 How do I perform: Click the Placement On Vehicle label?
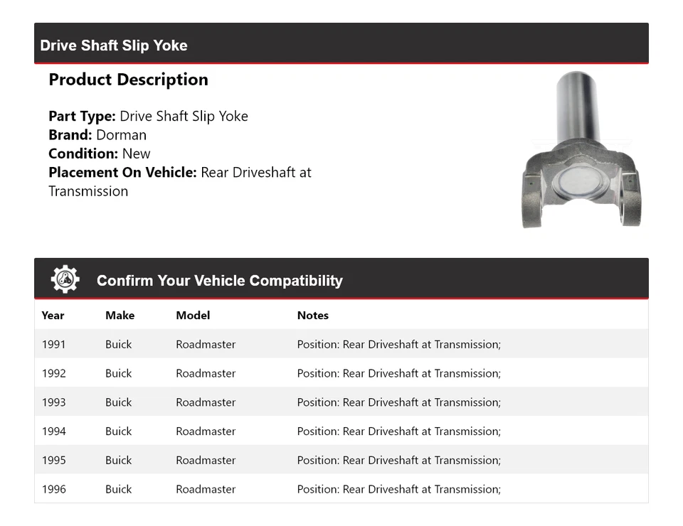[122, 173]
